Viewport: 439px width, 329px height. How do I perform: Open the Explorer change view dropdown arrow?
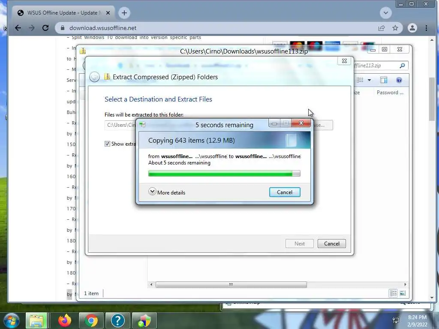369,80
